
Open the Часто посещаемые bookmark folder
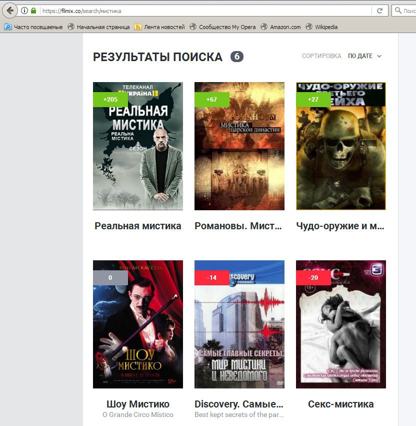[x=33, y=27]
